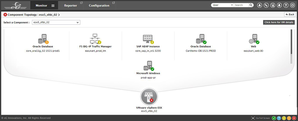Click the 'easykart_prod_tm' label
The image size is (298, 121).
tap(95, 51)
